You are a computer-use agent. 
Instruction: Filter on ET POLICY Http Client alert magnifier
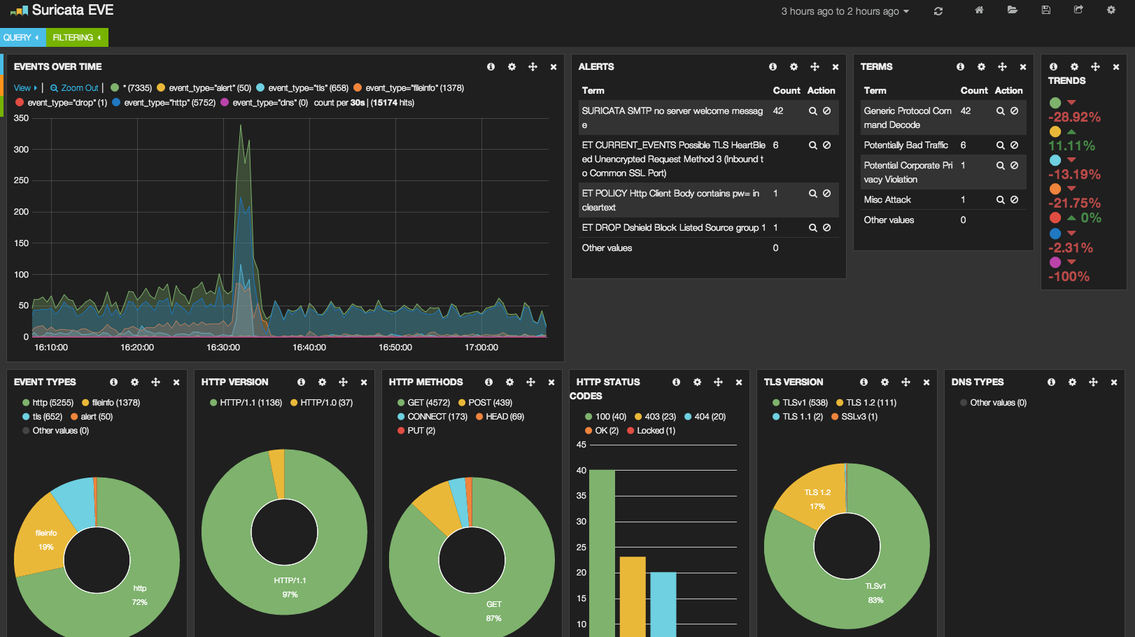click(x=813, y=194)
